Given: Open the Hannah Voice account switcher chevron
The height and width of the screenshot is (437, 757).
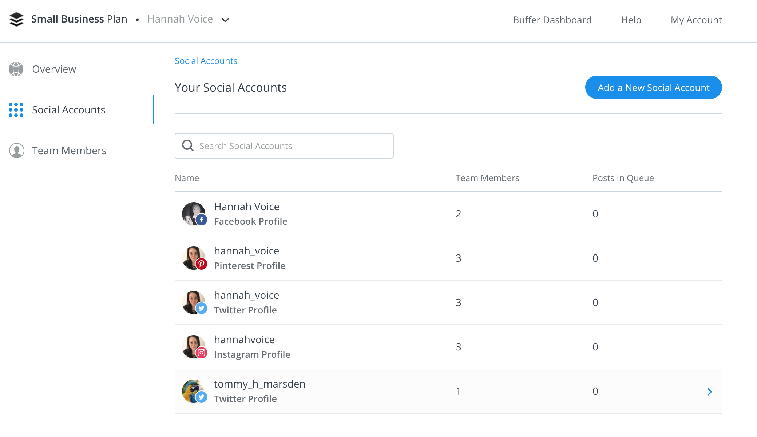Looking at the screenshot, I should pyautogui.click(x=225, y=20).
